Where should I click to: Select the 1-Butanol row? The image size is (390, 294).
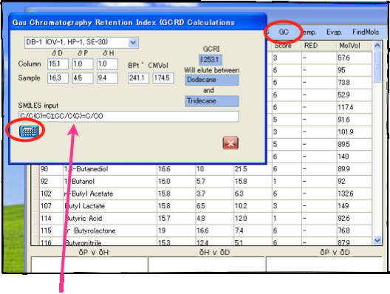[x=205, y=181]
